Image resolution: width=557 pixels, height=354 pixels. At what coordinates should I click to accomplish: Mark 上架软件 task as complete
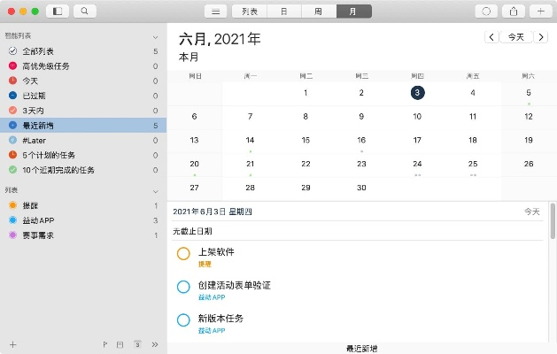click(x=183, y=254)
